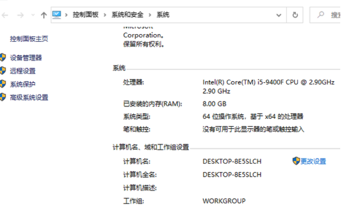This screenshot has height=208, width=352.
Task: Expand the chevron after 系统和安全 breadcrumb
Action: pyautogui.click(x=150, y=15)
